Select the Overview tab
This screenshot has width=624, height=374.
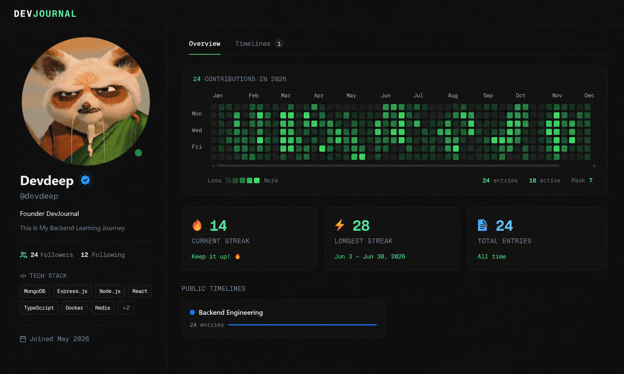pos(205,44)
